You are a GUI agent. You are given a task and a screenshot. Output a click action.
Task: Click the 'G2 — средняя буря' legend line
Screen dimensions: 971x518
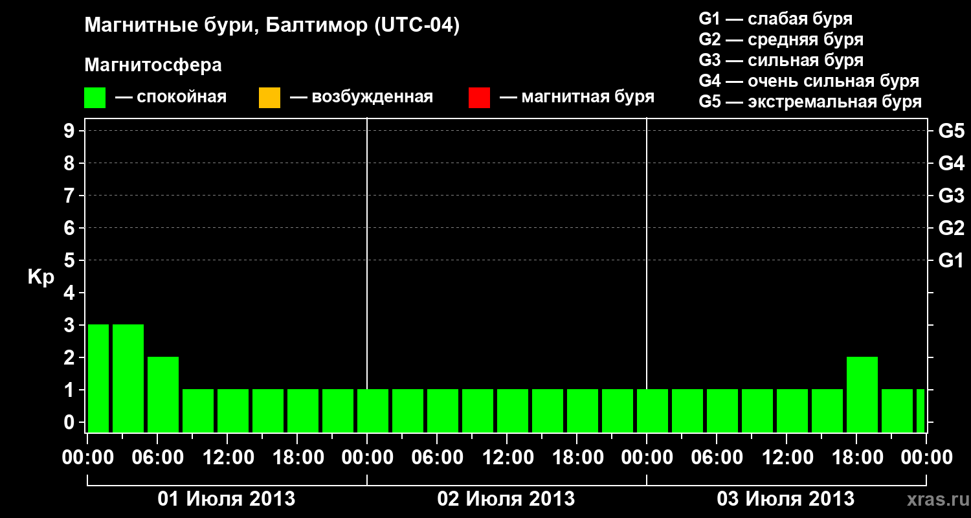[x=781, y=39]
